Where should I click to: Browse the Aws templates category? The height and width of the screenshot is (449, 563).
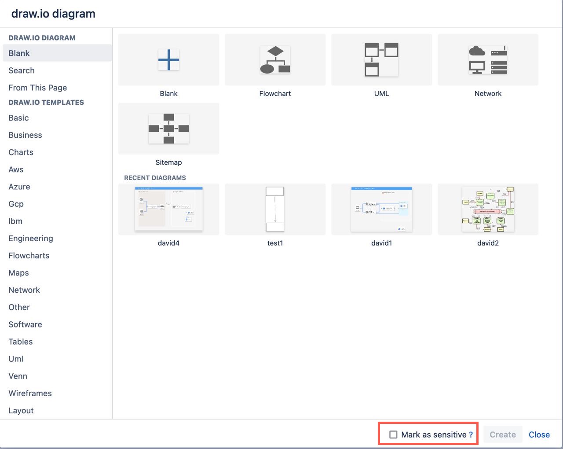point(16,169)
